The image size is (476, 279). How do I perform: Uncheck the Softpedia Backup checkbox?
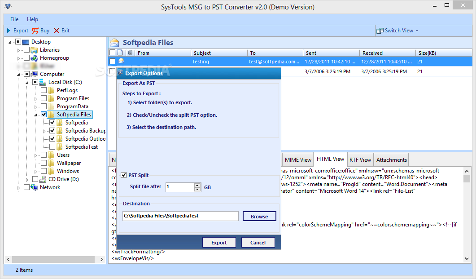[x=52, y=131]
